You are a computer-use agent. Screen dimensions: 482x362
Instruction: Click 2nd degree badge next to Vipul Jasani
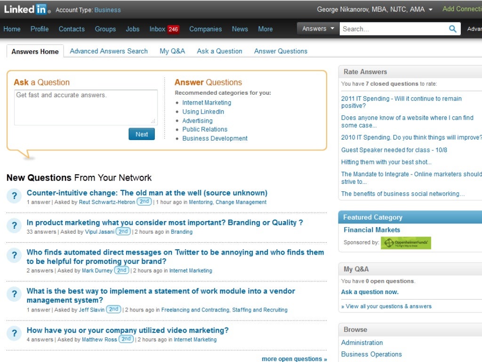pyautogui.click(x=123, y=231)
